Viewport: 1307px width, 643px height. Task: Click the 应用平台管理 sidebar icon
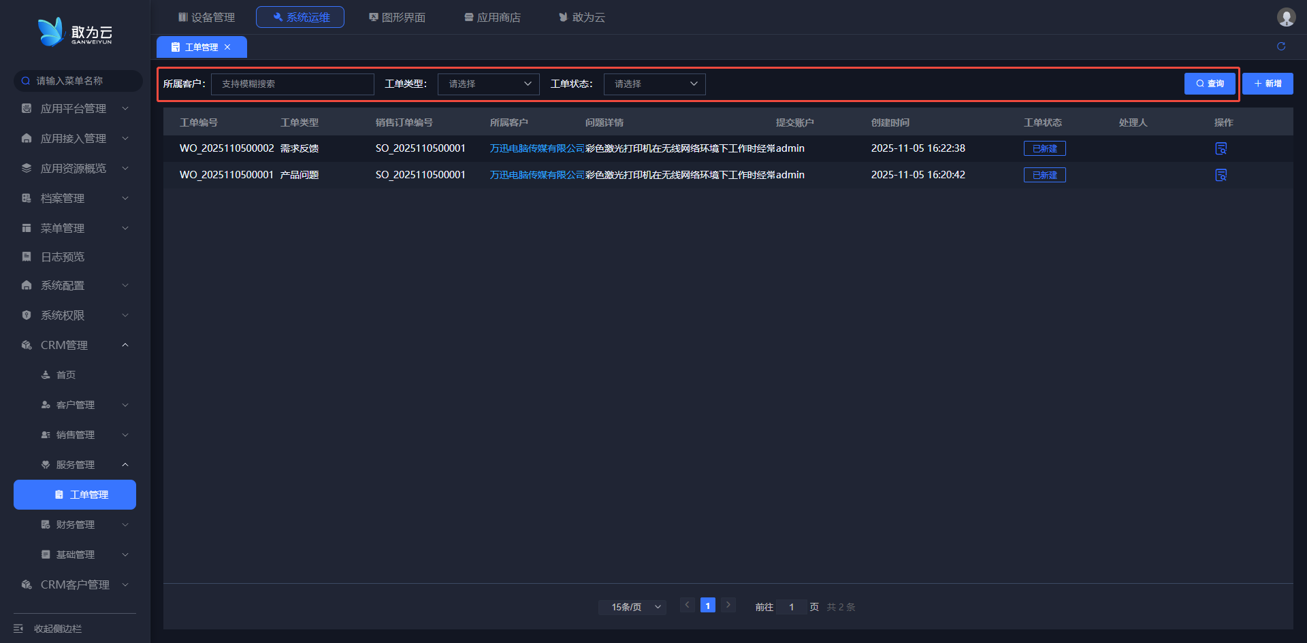(27, 108)
